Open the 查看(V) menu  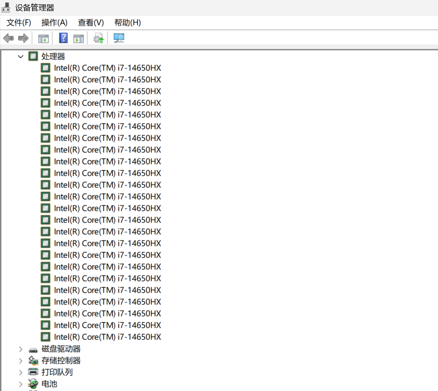[91, 23]
